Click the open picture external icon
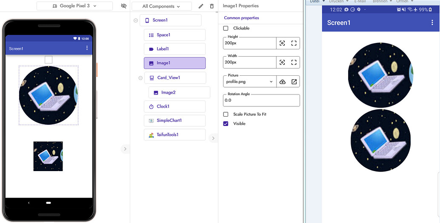This screenshot has height=223, width=440. (x=294, y=82)
